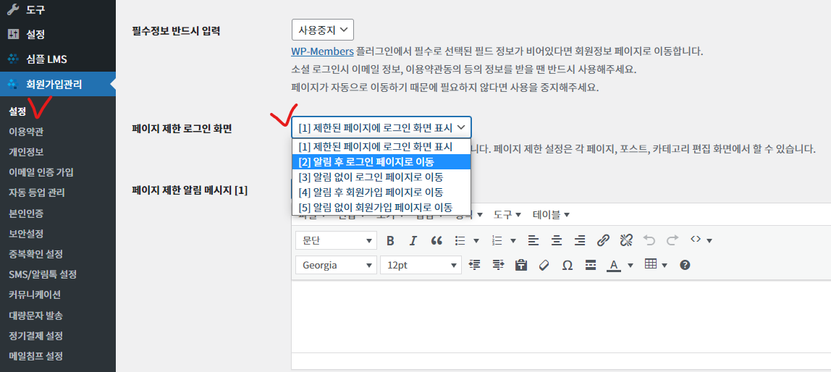Viewport: 831px width, 372px height.
Task: Open the 페이지 제한 로그인 화면 dropdown
Action: click(381, 127)
